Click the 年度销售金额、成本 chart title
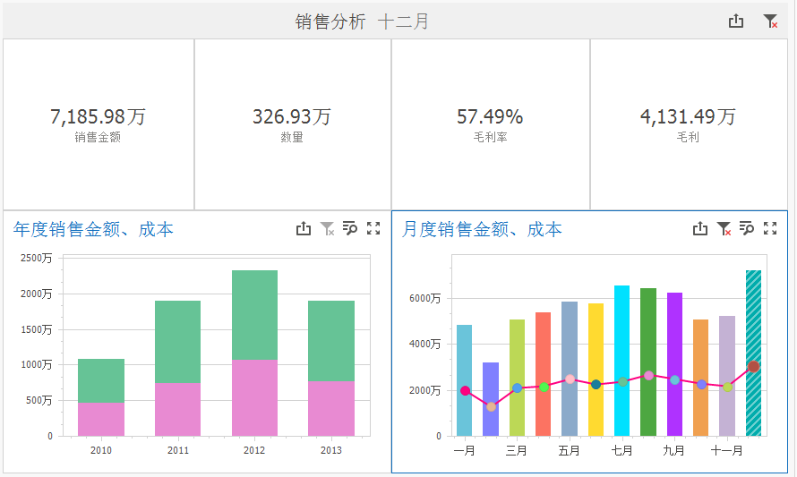 [x=93, y=230]
